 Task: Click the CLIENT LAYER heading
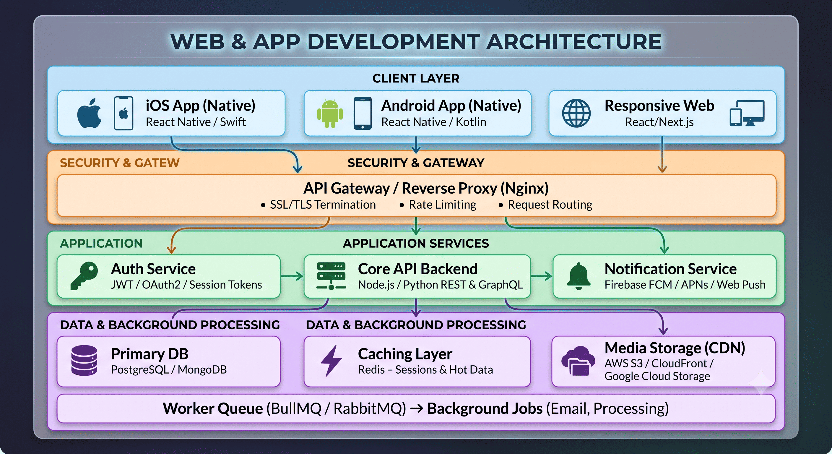click(x=416, y=78)
